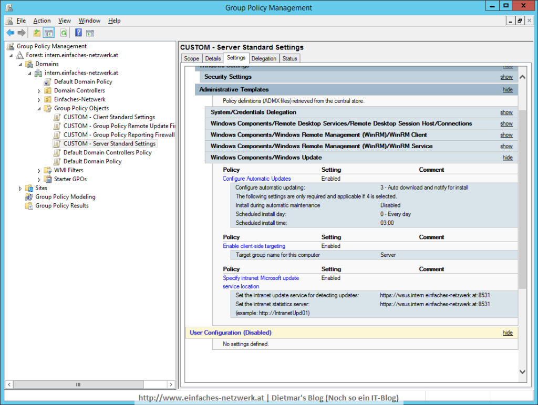Click the New Window from Here icon
This screenshot has height=405, width=538.
pos(90,33)
